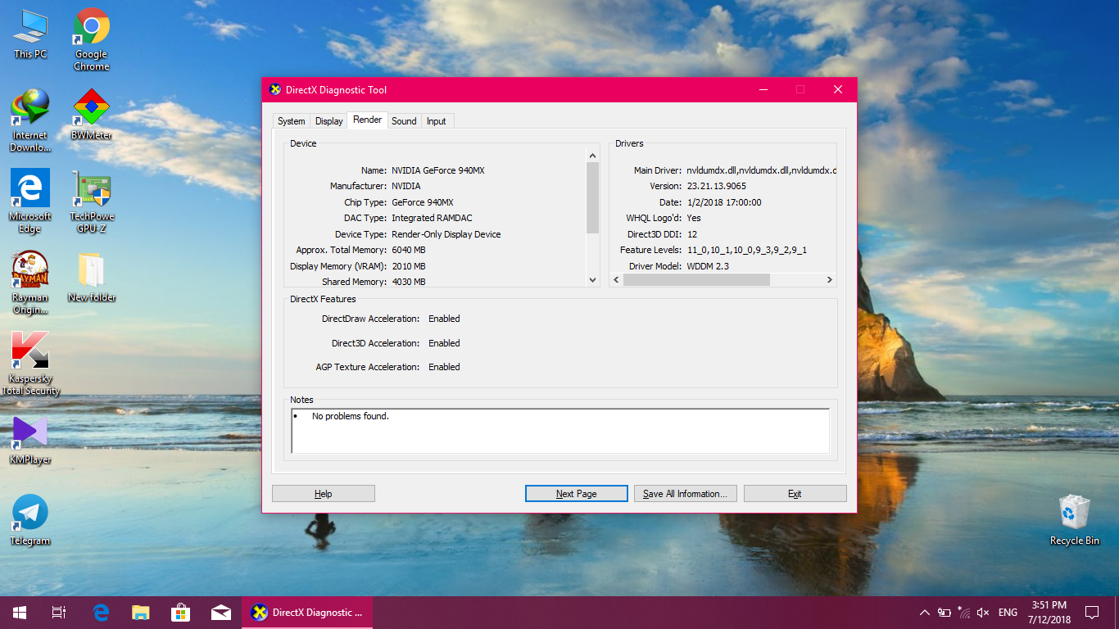This screenshot has width=1119, height=629.
Task: Click Direct3D Acceleration Enabled value
Action: (x=444, y=343)
